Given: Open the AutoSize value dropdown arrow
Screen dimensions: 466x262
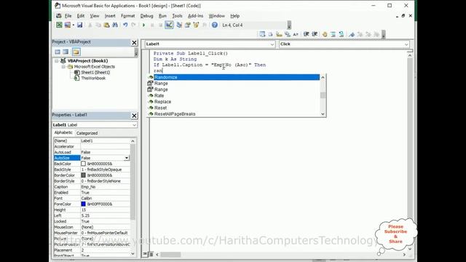Looking at the screenshot, I should 127,158.
